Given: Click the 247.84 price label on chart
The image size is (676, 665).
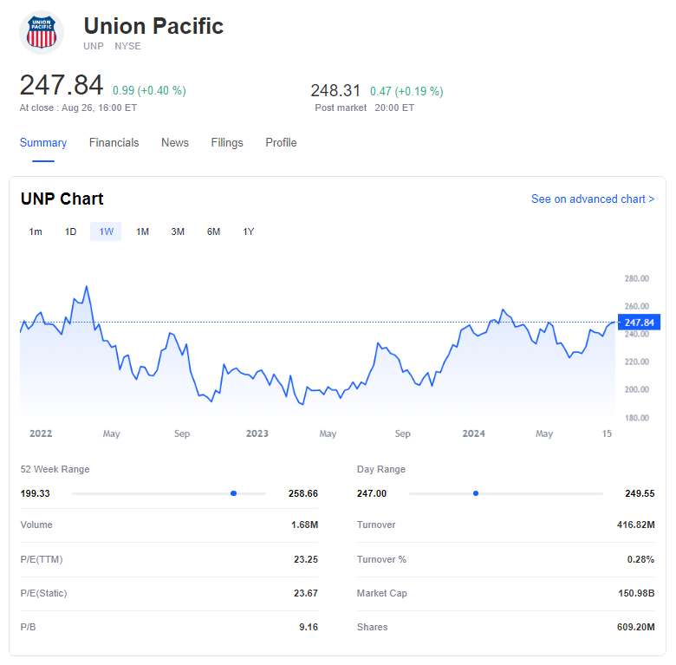Looking at the screenshot, I should pyautogui.click(x=639, y=323).
